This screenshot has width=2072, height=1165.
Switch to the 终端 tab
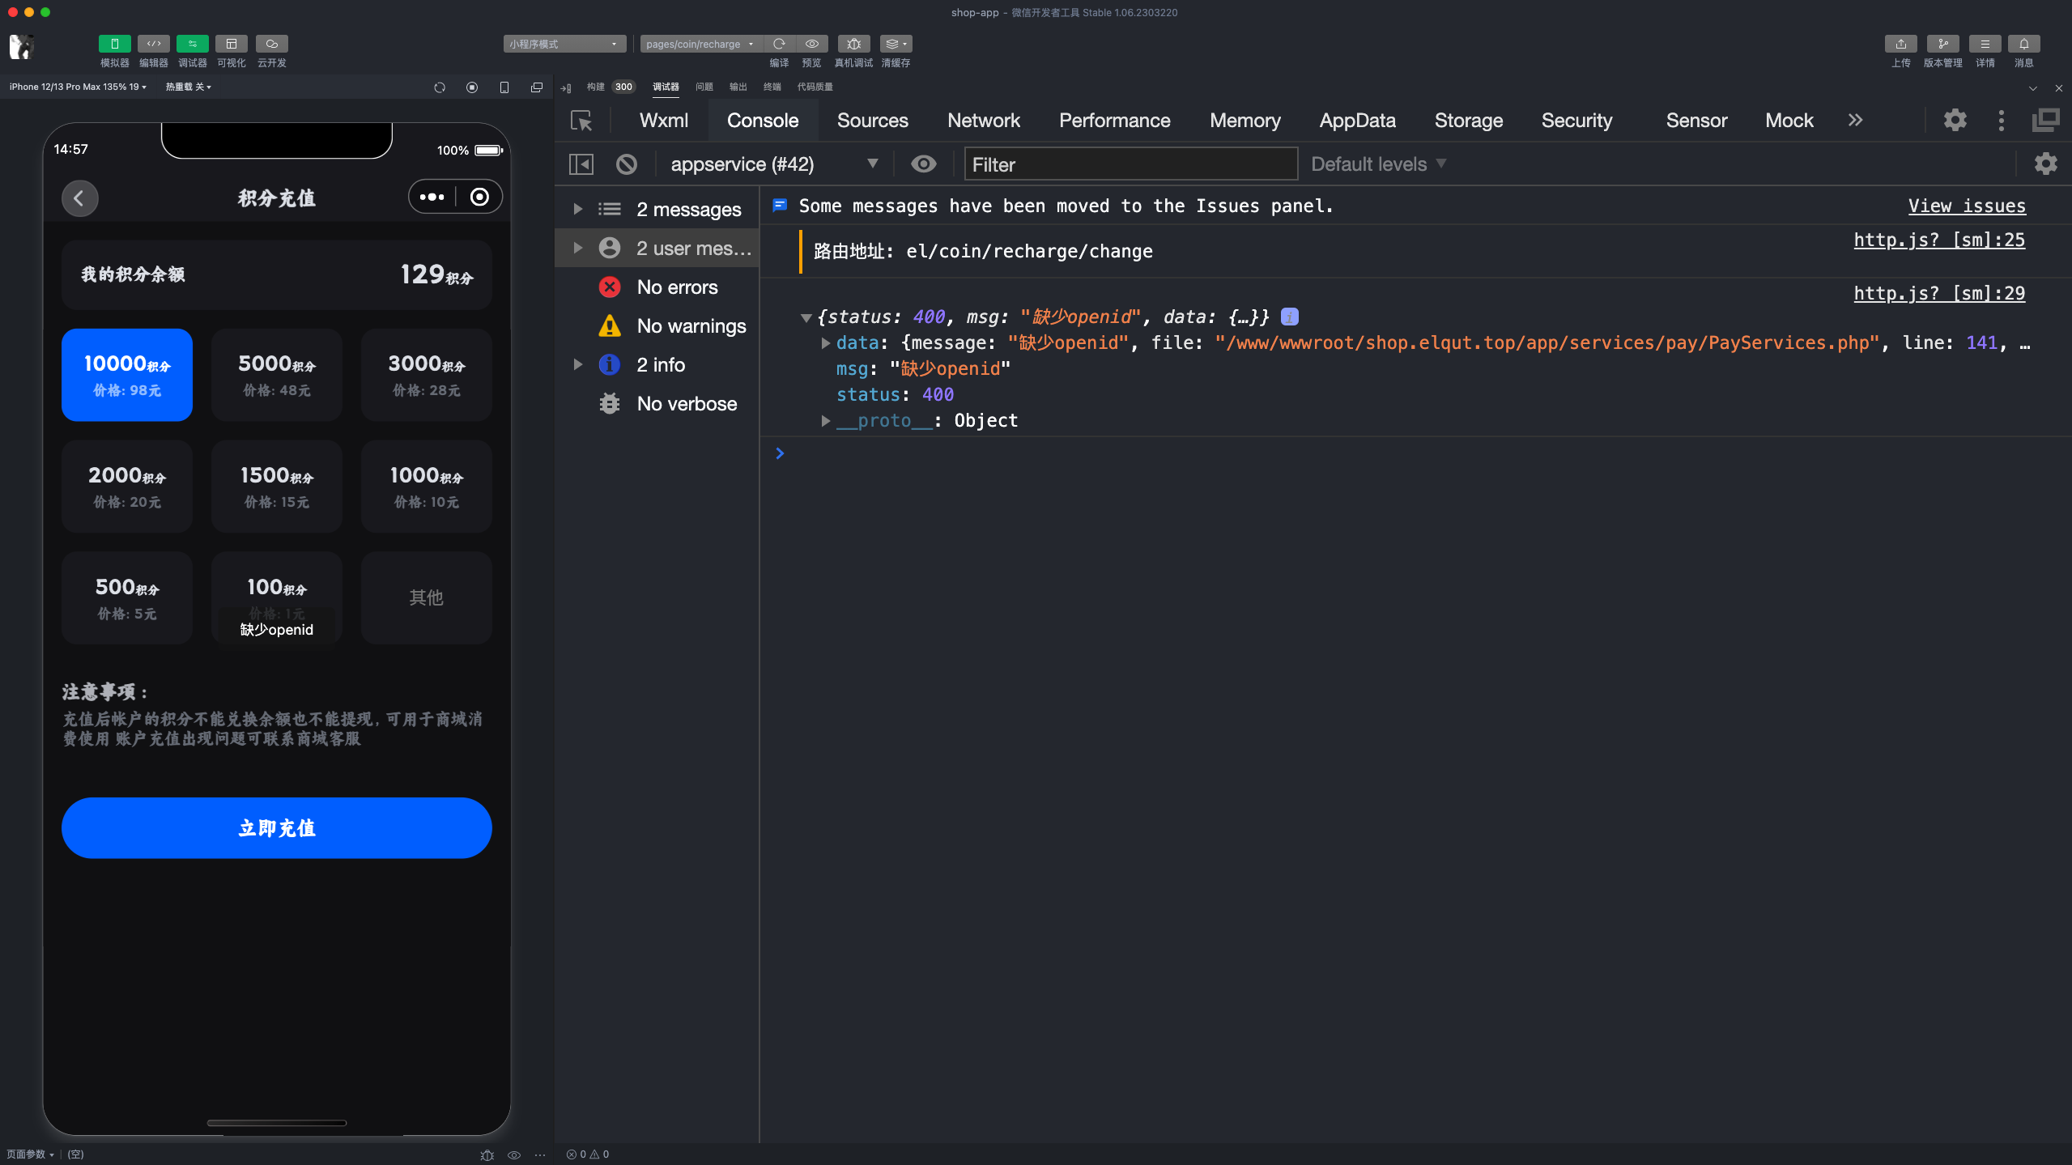pos(772,87)
